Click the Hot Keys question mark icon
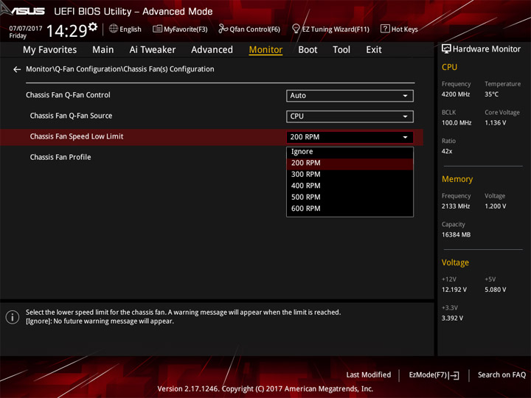Image resolution: width=531 pixels, height=398 pixels. point(385,29)
